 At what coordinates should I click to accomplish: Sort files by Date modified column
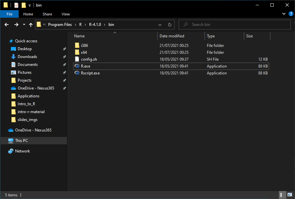172,36
